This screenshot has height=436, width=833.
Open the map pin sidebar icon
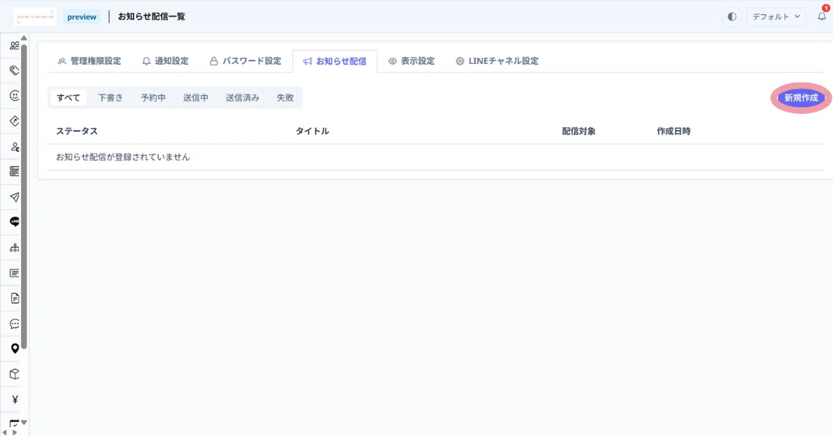coord(15,349)
